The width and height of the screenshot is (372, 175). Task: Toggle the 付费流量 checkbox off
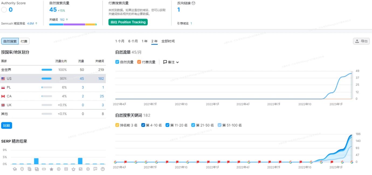140,62
